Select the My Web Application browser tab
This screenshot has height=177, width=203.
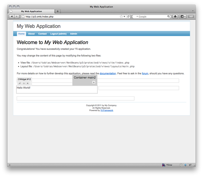pos(32,11)
